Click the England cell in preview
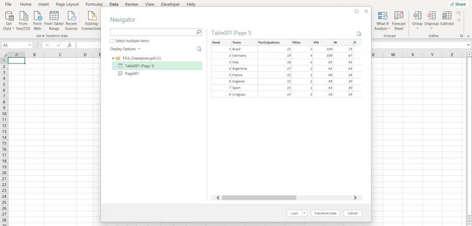The height and width of the screenshot is (226, 472). click(x=244, y=81)
